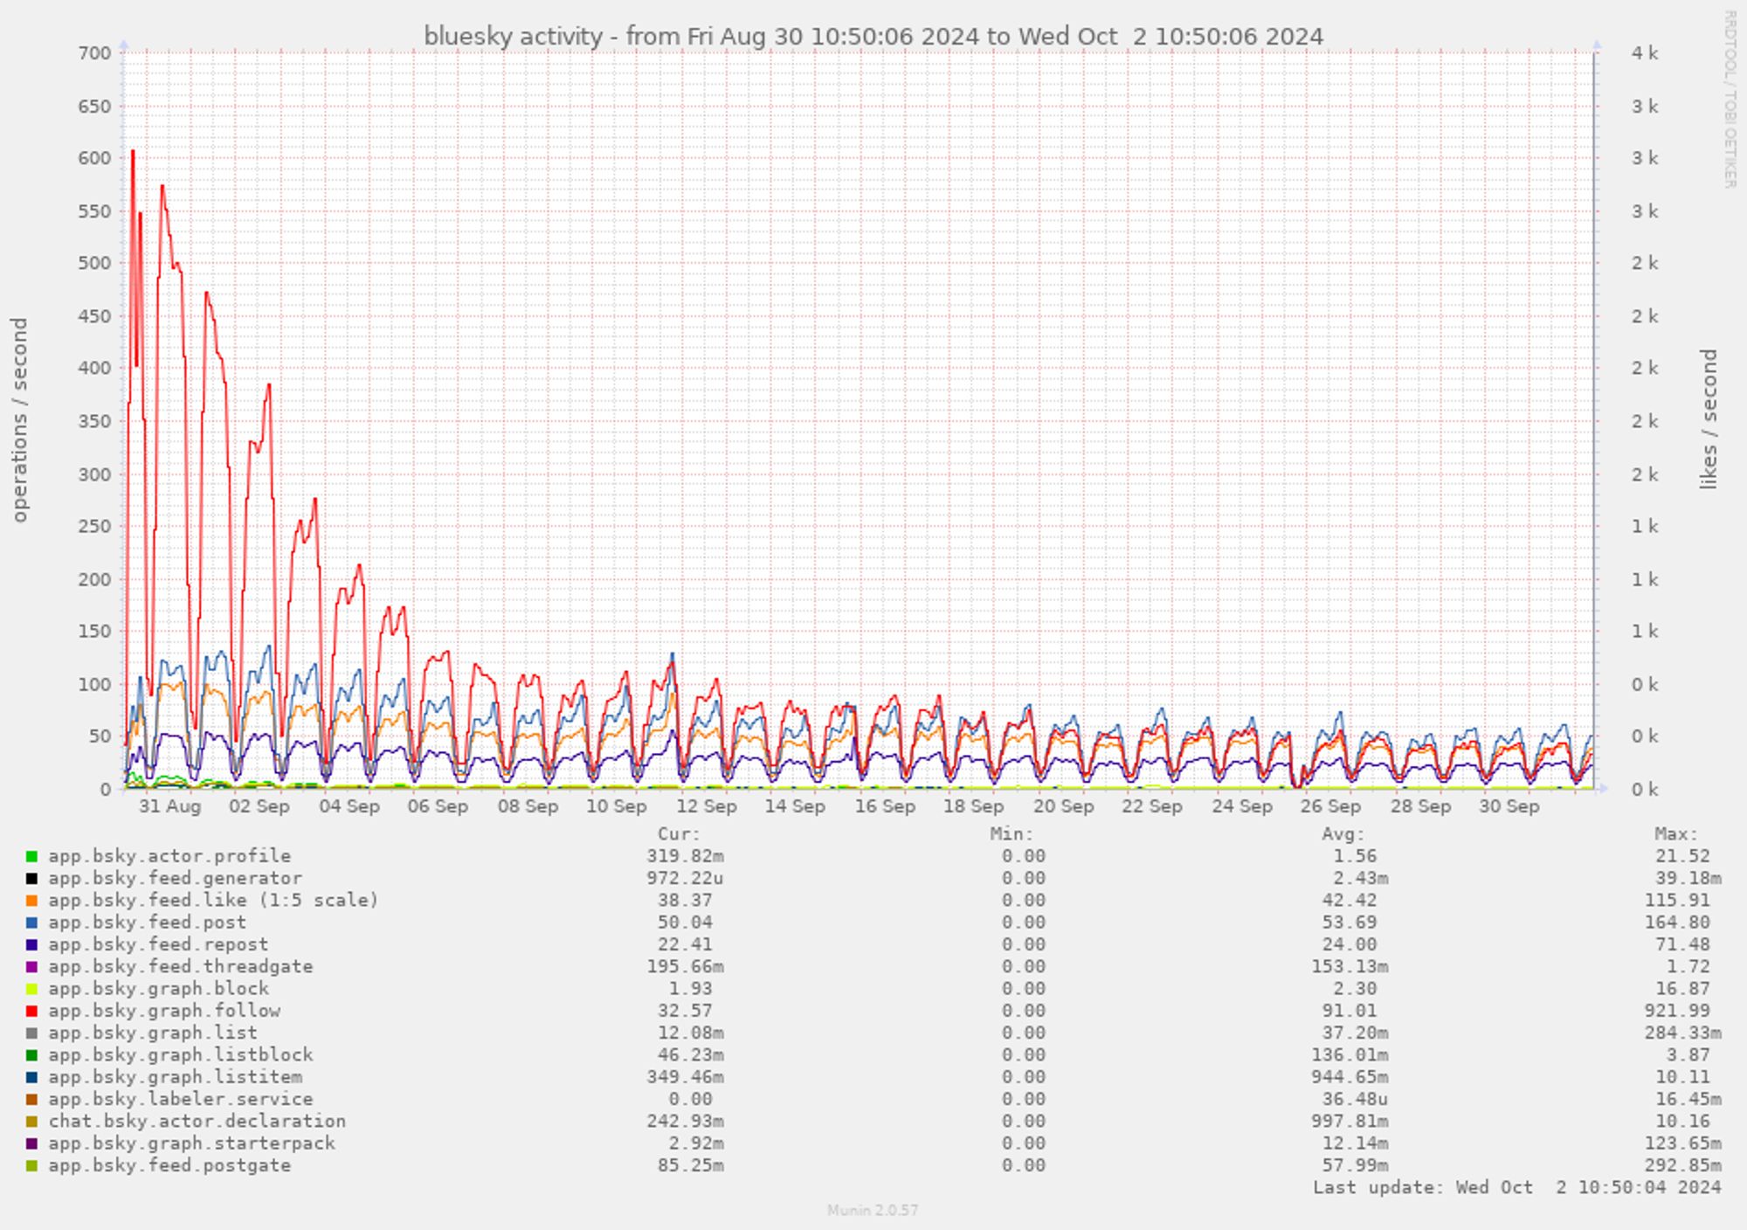Click the '31 Aug' x-axis date label
This screenshot has width=1747, height=1230.
click(169, 806)
